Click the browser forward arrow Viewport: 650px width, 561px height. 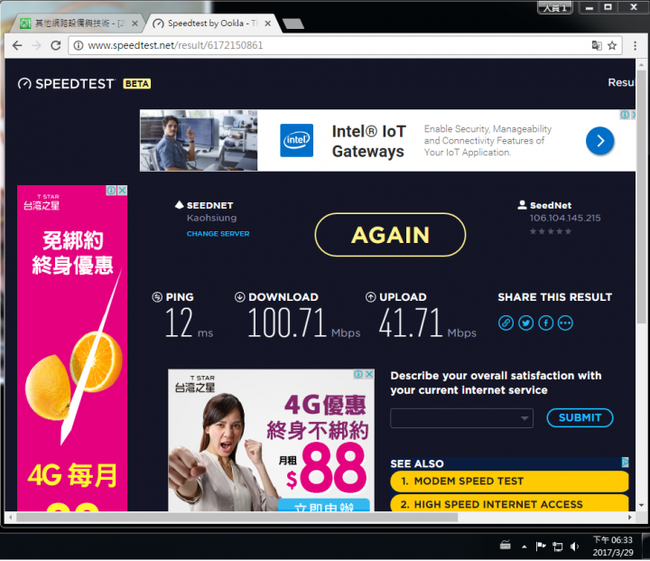tap(36, 45)
